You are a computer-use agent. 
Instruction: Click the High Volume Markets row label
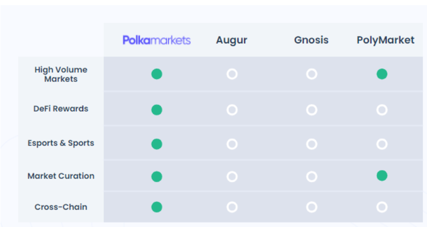[61, 74]
